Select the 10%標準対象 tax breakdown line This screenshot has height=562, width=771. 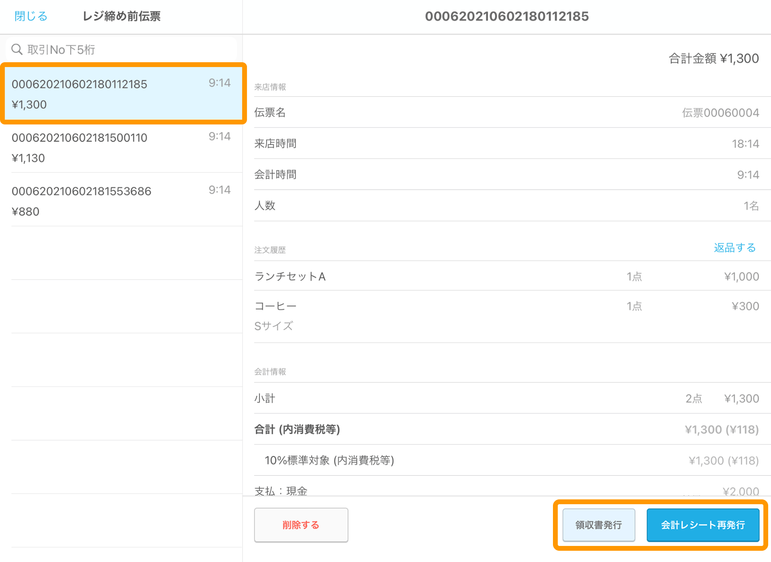pos(506,460)
